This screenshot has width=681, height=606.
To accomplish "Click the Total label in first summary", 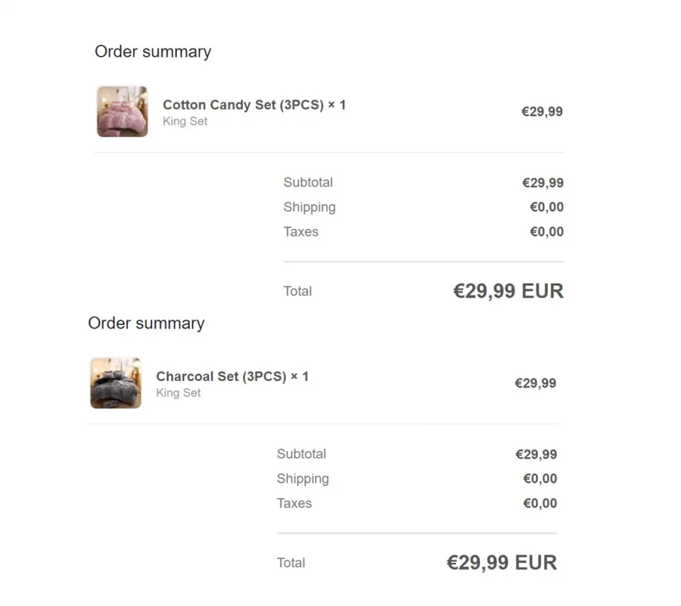I will point(298,291).
